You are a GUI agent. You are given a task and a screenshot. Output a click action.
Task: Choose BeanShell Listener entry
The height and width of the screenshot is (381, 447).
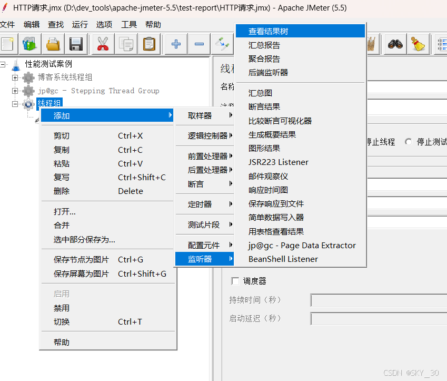pyautogui.click(x=300, y=259)
